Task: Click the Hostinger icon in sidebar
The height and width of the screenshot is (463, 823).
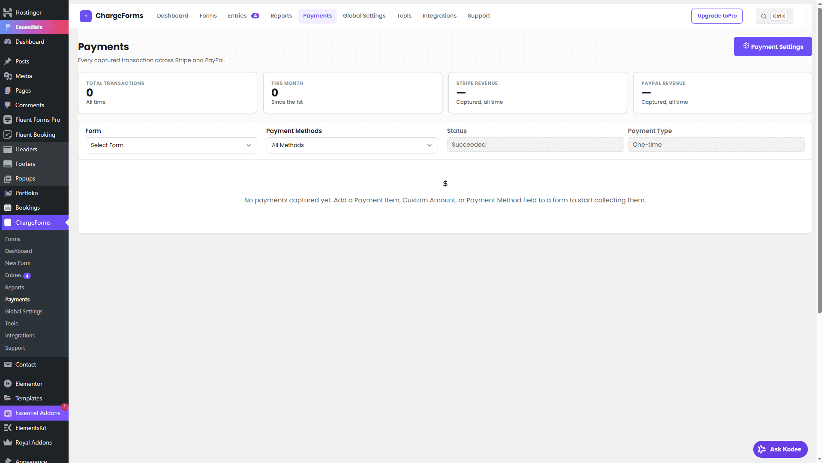Action: (8, 12)
